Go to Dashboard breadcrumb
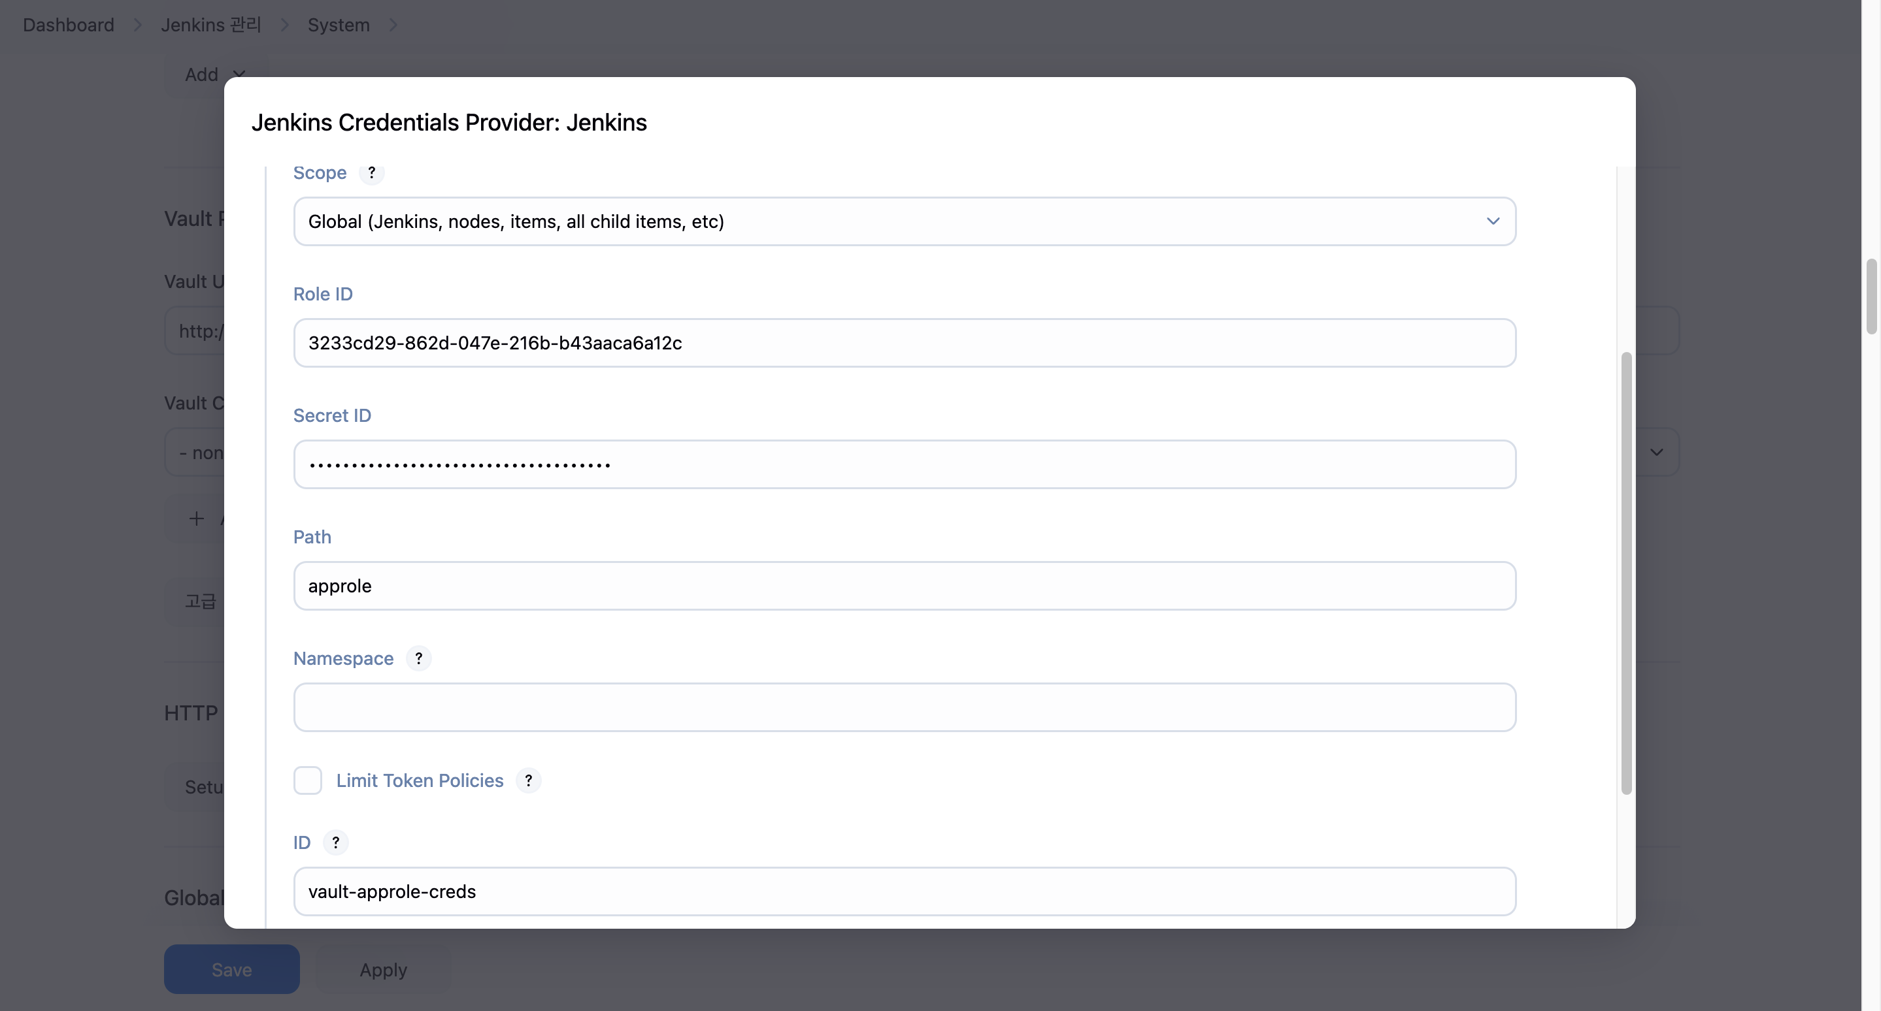This screenshot has width=1881, height=1011. (68, 25)
